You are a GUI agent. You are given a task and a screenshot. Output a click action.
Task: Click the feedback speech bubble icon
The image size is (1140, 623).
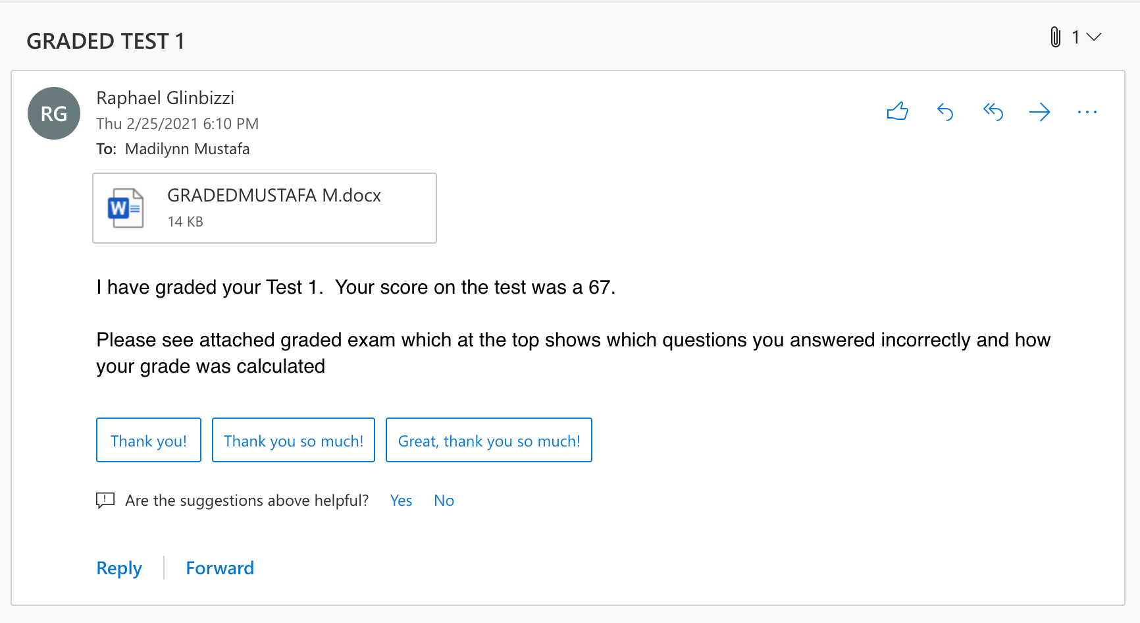click(105, 501)
